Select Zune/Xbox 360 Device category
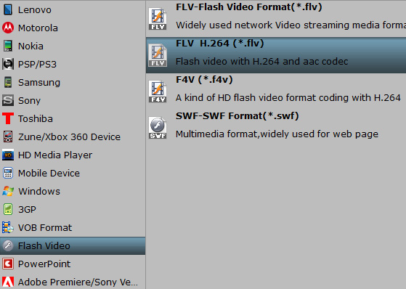406x289 pixels. click(x=73, y=137)
